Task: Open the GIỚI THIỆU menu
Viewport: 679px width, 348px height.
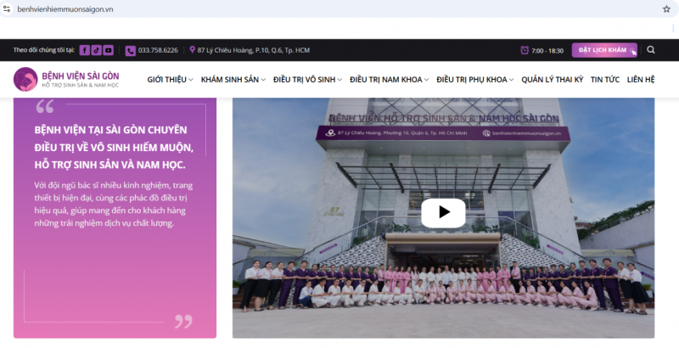Action: tap(166, 80)
